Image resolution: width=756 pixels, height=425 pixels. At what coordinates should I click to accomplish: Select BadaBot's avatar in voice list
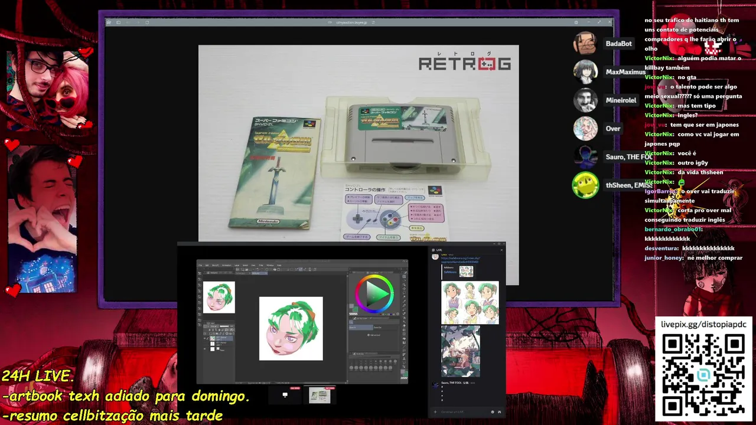[x=585, y=44]
